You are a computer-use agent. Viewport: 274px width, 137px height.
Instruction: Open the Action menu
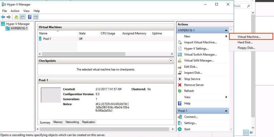[15, 11]
